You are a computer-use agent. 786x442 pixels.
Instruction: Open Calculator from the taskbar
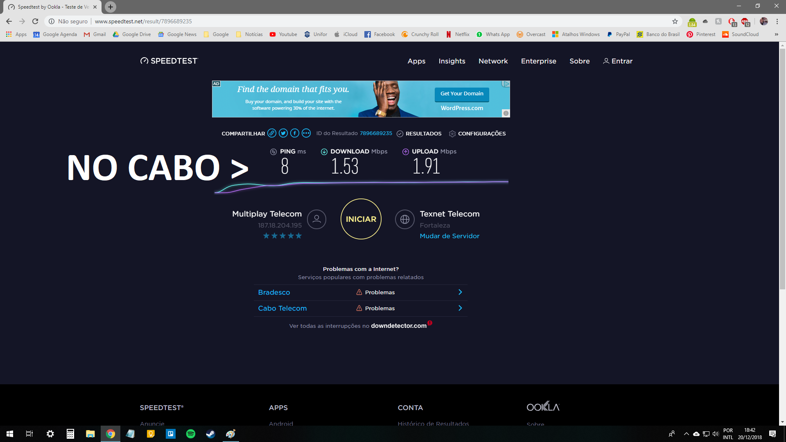(70, 434)
